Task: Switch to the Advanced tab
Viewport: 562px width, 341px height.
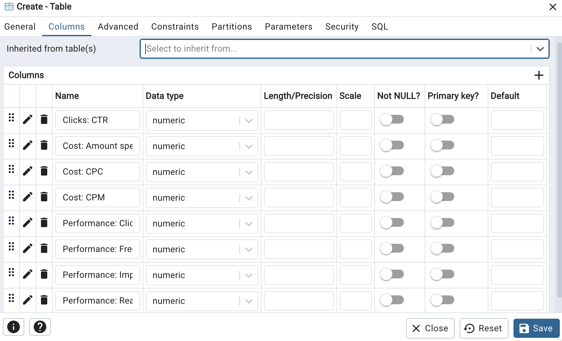Action: [x=118, y=27]
